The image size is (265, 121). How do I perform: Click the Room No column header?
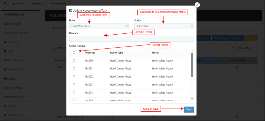pos(90,53)
